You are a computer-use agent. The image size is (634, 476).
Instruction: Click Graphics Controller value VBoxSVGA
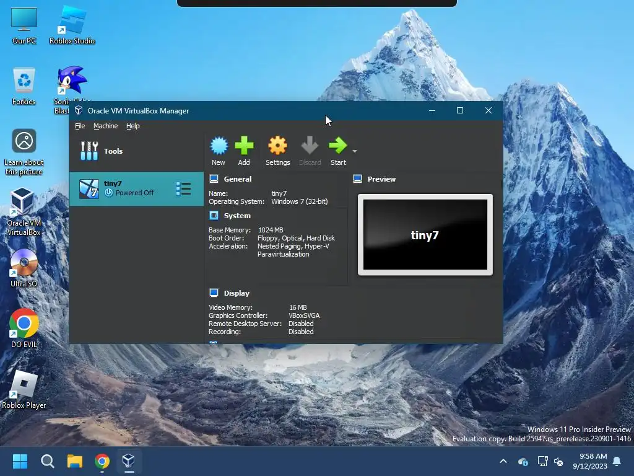(304, 315)
